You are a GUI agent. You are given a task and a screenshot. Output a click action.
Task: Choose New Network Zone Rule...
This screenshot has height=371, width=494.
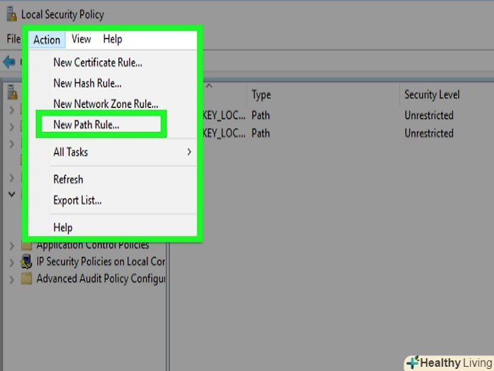click(x=106, y=104)
